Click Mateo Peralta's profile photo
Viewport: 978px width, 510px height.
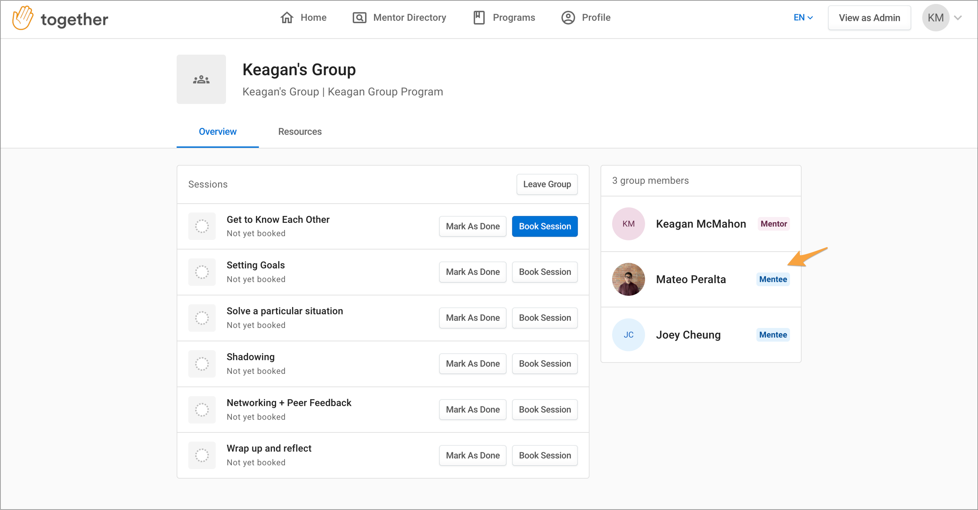629,279
